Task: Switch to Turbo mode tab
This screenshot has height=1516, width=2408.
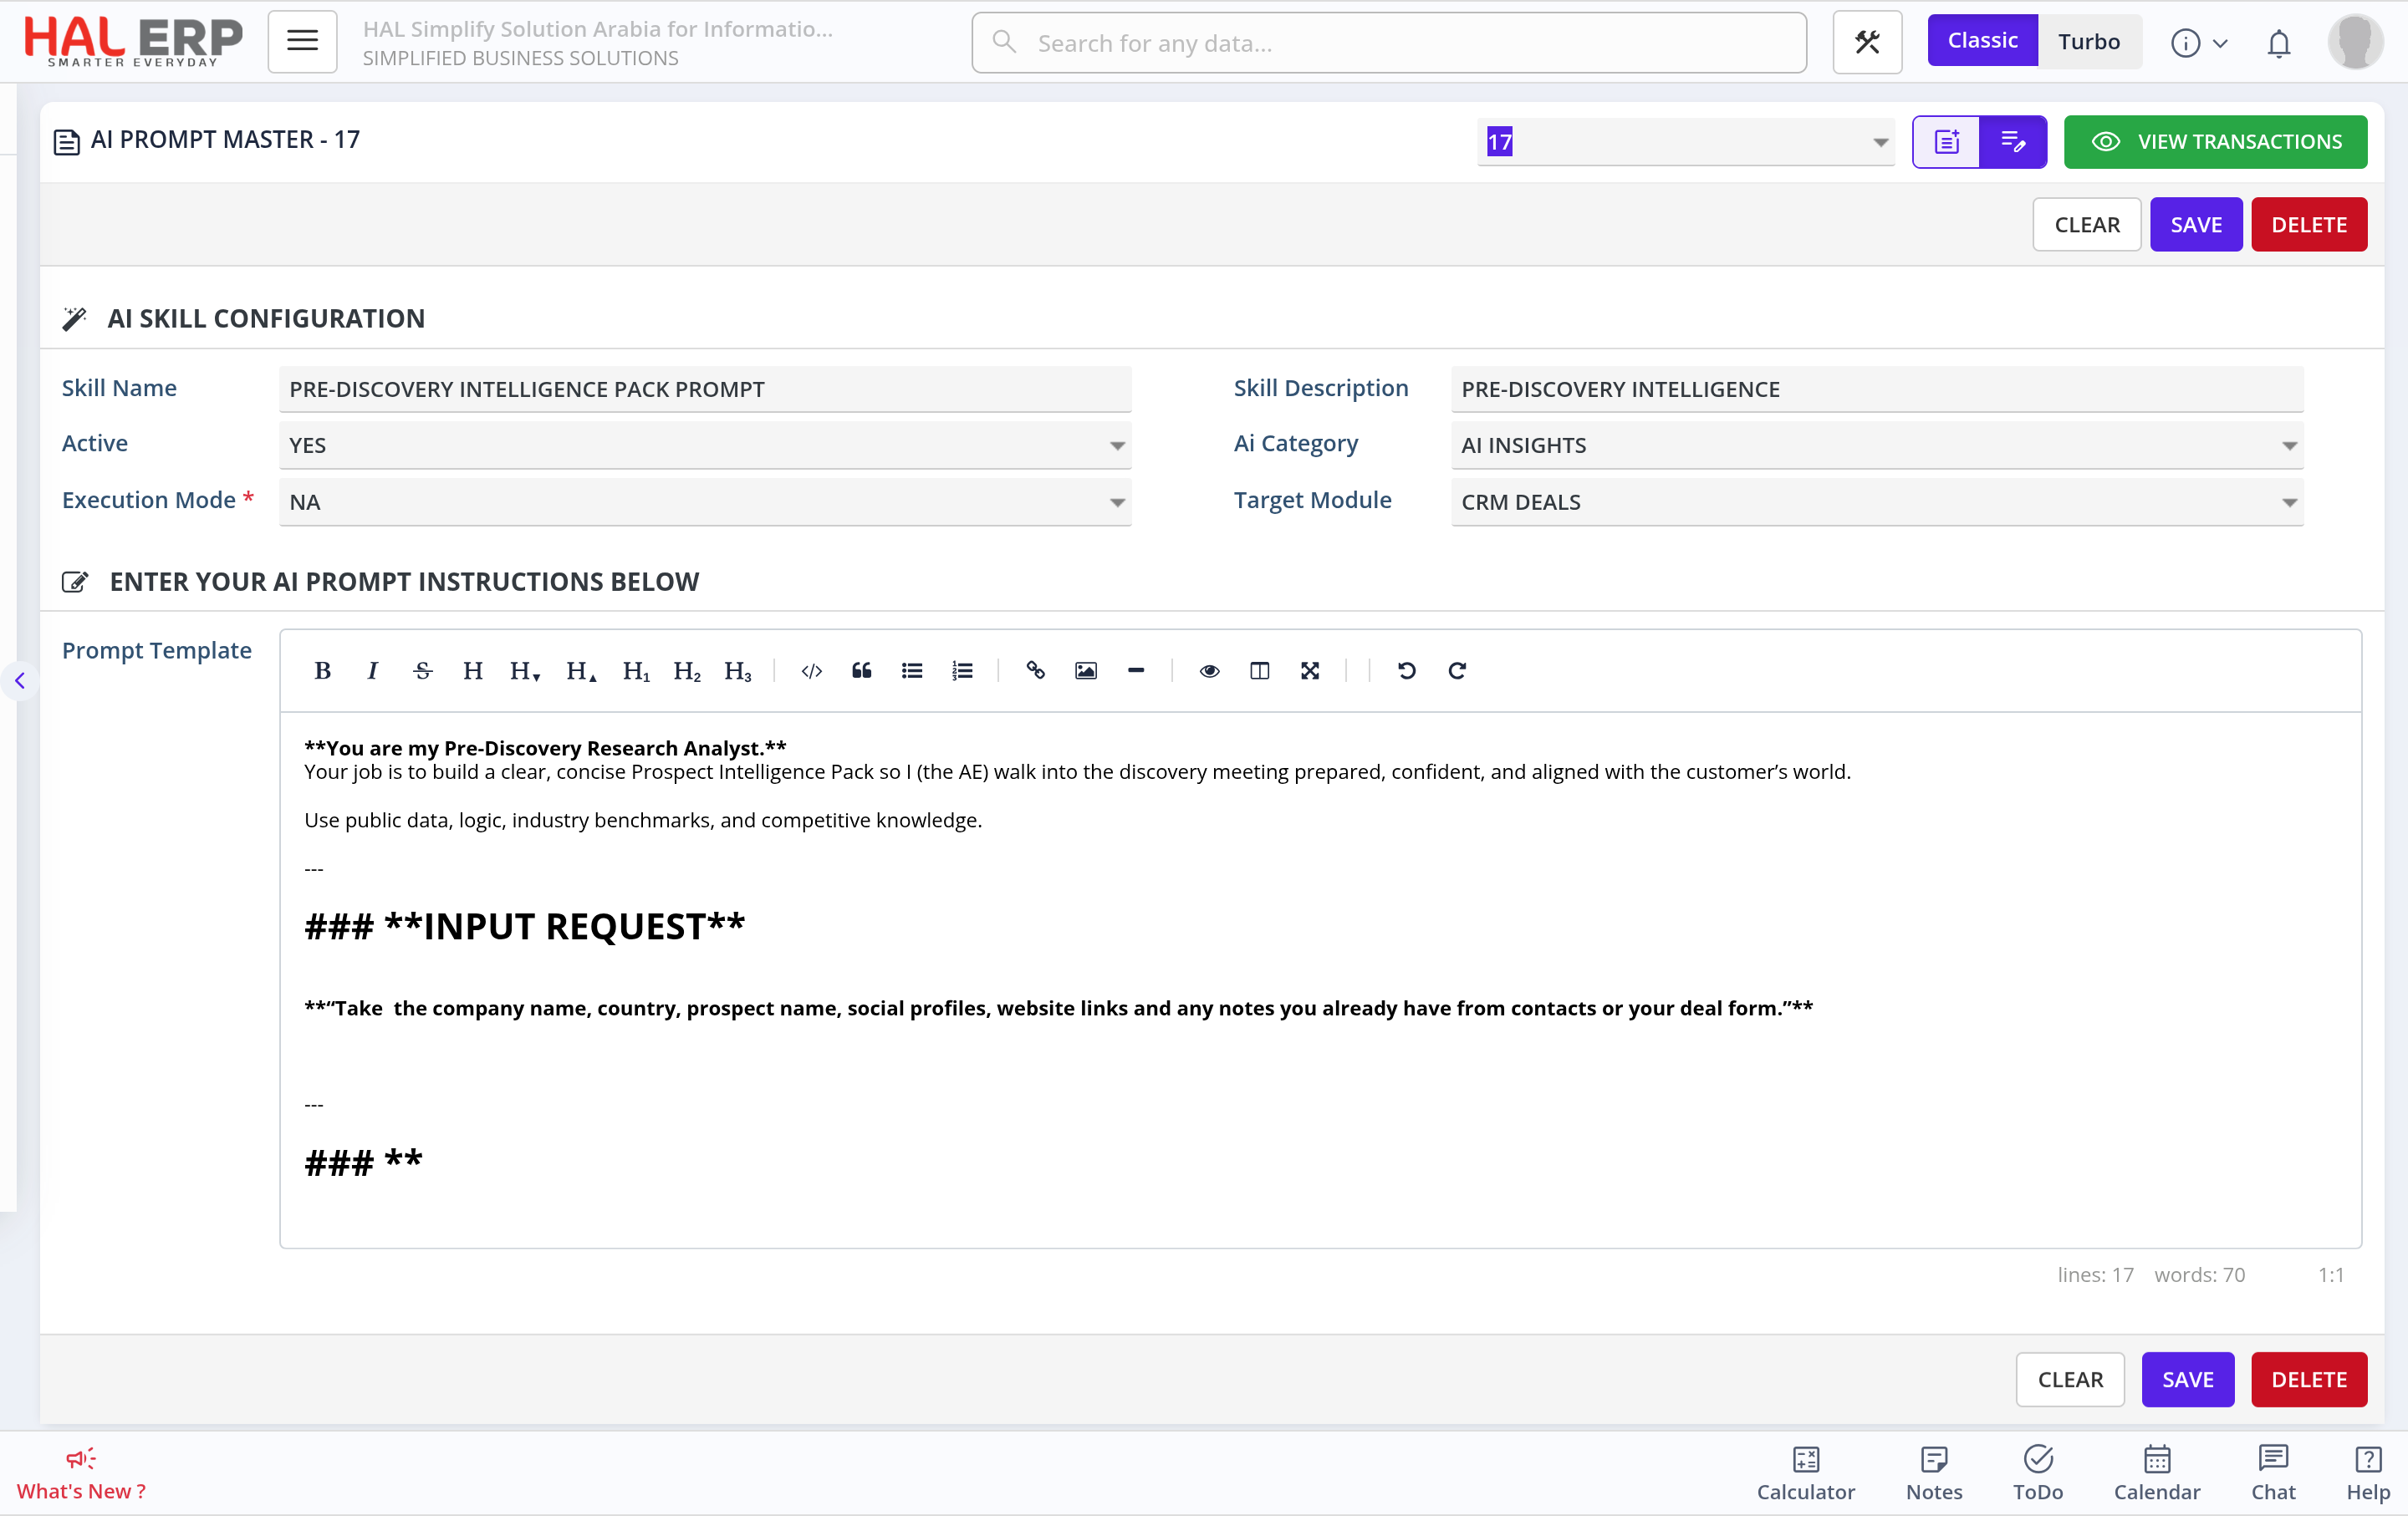Action: [2088, 42]
